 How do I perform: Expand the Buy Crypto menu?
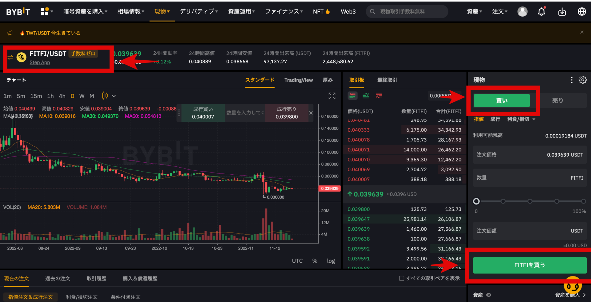click(85, 12)
